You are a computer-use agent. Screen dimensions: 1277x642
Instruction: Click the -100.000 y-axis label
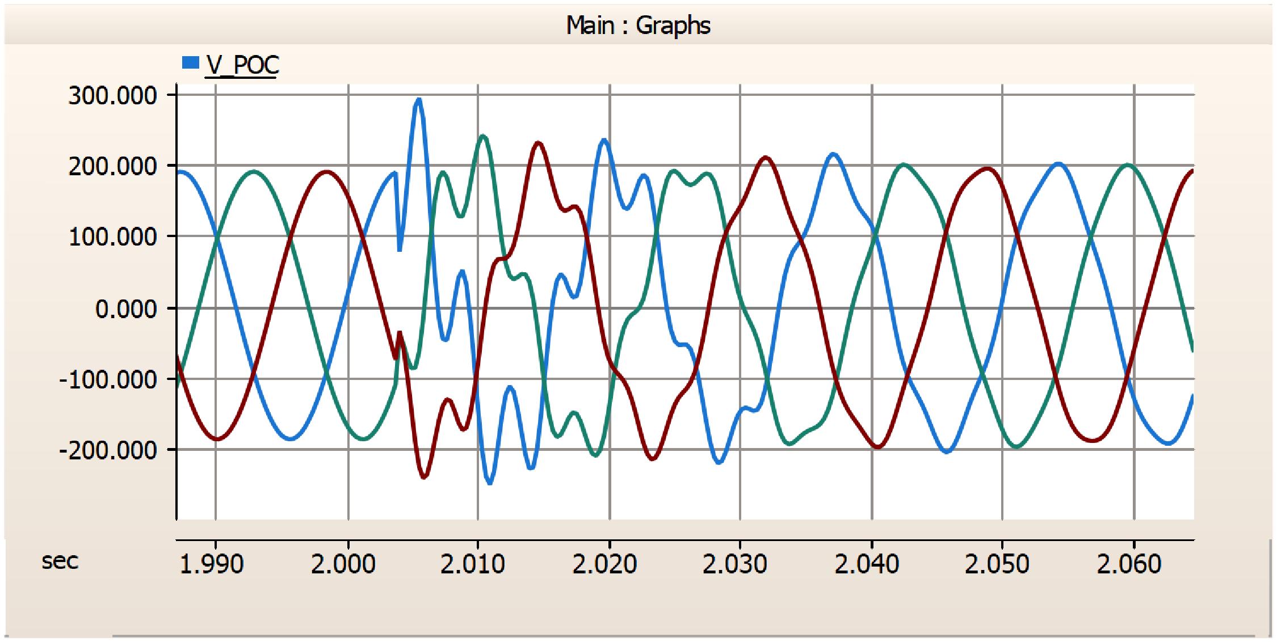[x=108, y=379]
